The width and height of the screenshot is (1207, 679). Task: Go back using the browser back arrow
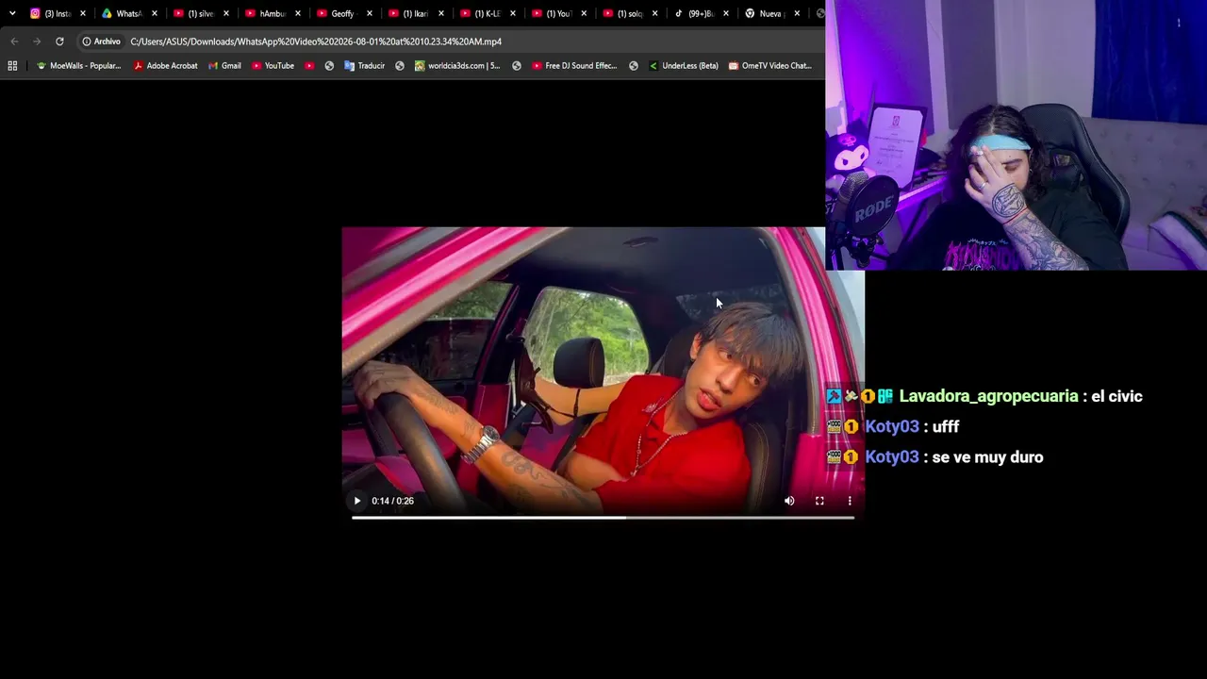[14, 41]
